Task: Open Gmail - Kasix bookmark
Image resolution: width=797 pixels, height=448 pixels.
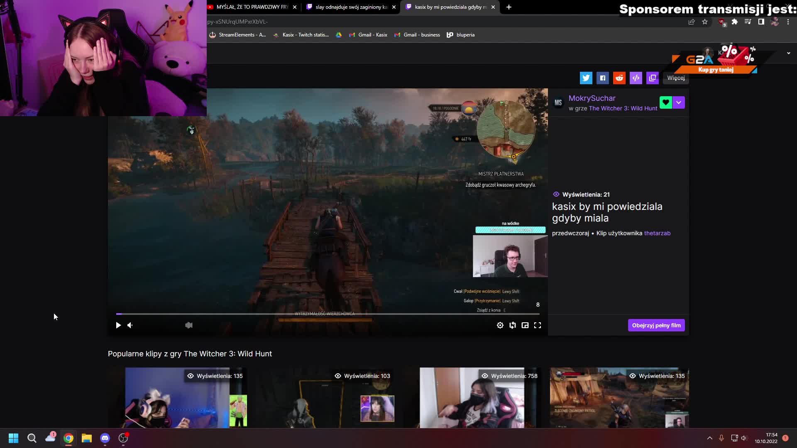Action: (x=368, y=35)
